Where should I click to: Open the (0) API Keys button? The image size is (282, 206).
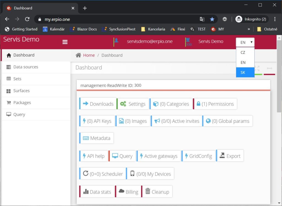pos(97,121)
